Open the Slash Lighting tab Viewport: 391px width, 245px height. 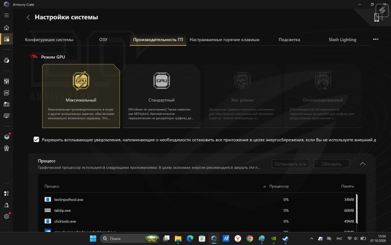pos(342,40)
